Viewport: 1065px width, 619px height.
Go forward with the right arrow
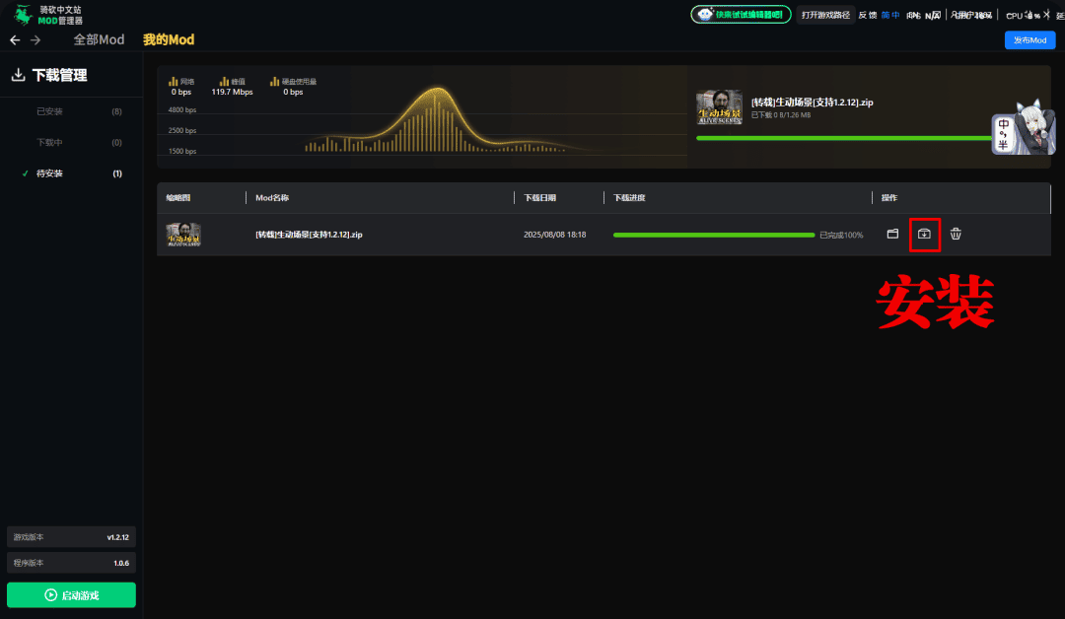coord(35,40)
